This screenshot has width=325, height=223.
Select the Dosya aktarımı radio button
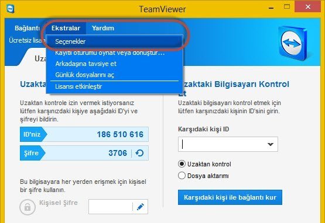coord(182,176)
